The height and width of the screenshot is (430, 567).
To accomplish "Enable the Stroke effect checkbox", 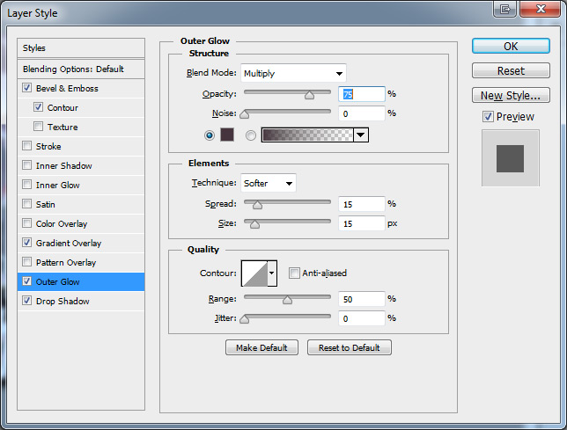I will (x=27, y=147).
